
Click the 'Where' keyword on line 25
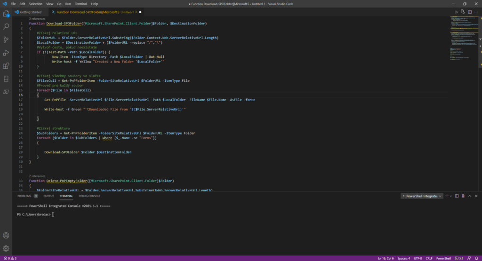pyautogui.click(x=107, y=138)
